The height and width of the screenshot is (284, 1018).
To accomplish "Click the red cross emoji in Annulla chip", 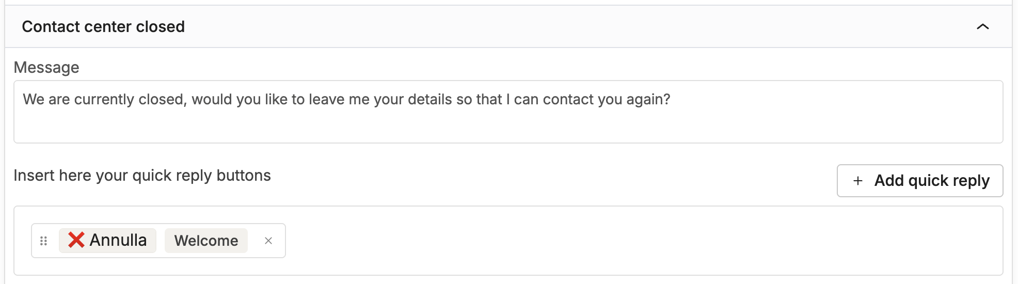I will click(76, 240).
